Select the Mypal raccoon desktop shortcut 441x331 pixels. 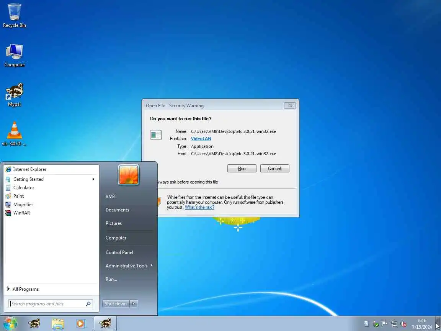[x=14, y=95]
